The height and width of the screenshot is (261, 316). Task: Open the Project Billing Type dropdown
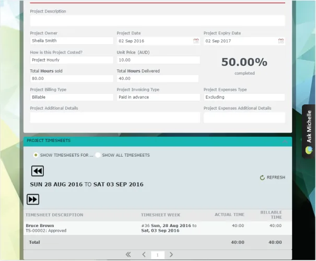72,97
